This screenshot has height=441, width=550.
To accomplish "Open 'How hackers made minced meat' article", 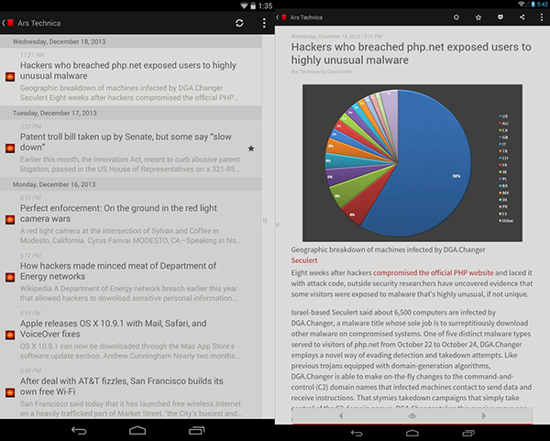I will [130, 277].
